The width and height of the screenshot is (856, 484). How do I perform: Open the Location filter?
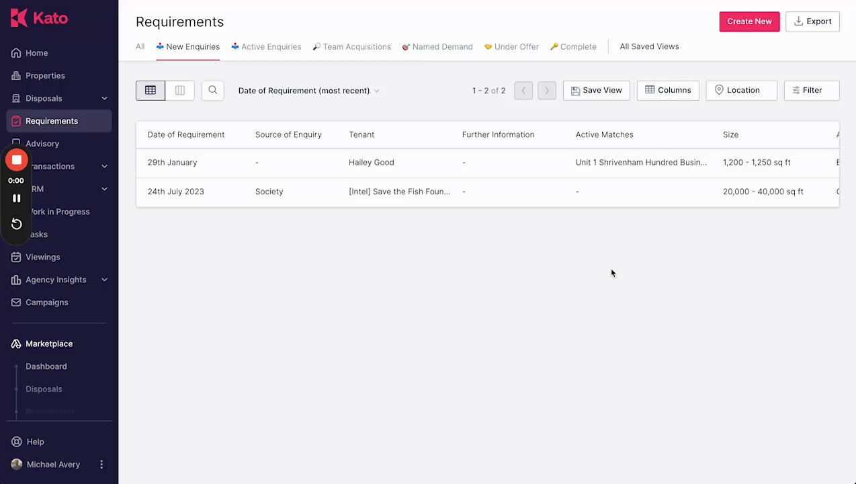(x=741, y=90)
